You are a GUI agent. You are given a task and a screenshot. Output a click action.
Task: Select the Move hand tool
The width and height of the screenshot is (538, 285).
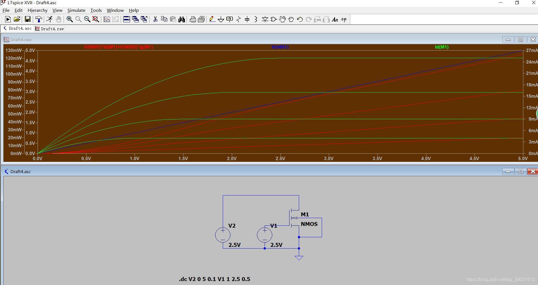(x=282, y=19)
